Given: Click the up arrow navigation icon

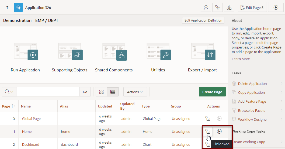Looking at the screenshot, I should pyautogui.click(x=7, y=8).
